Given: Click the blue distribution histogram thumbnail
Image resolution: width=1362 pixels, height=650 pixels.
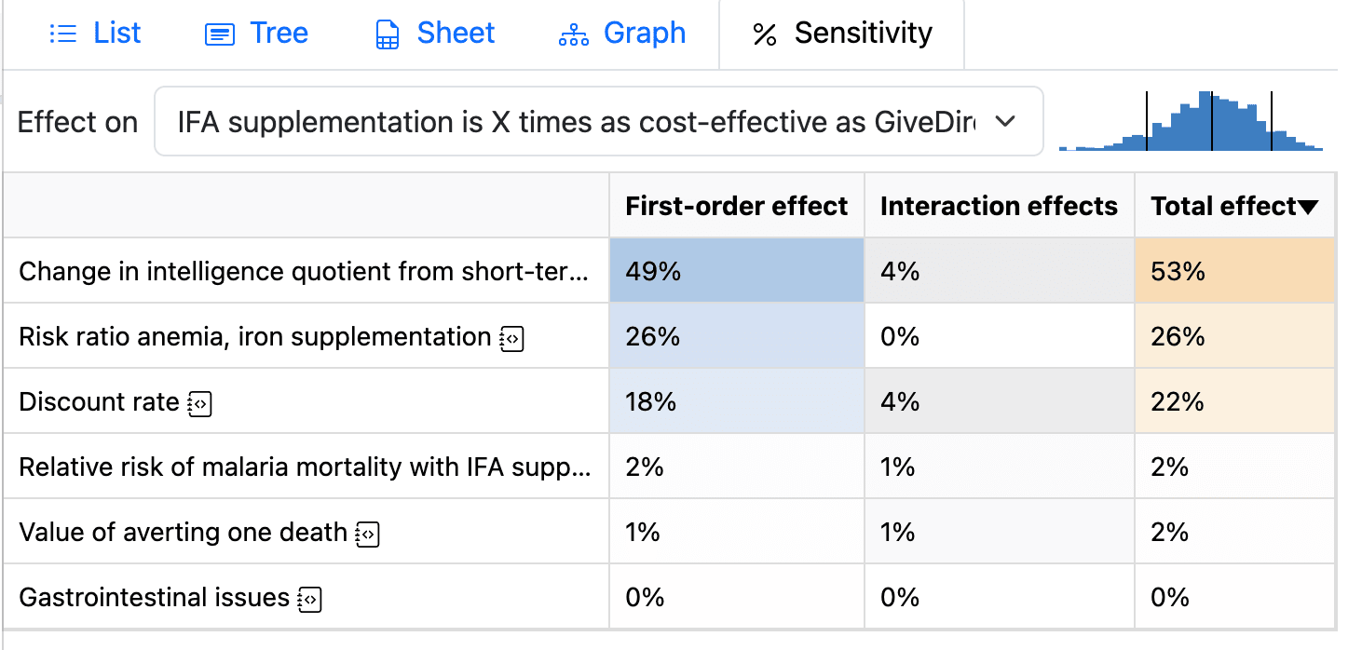Looking at the screenshot, I should coord(1191,121).
